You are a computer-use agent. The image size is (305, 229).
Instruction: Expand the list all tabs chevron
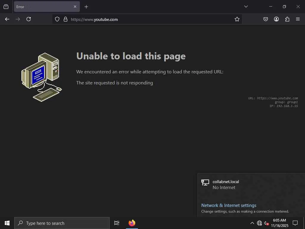246,7
